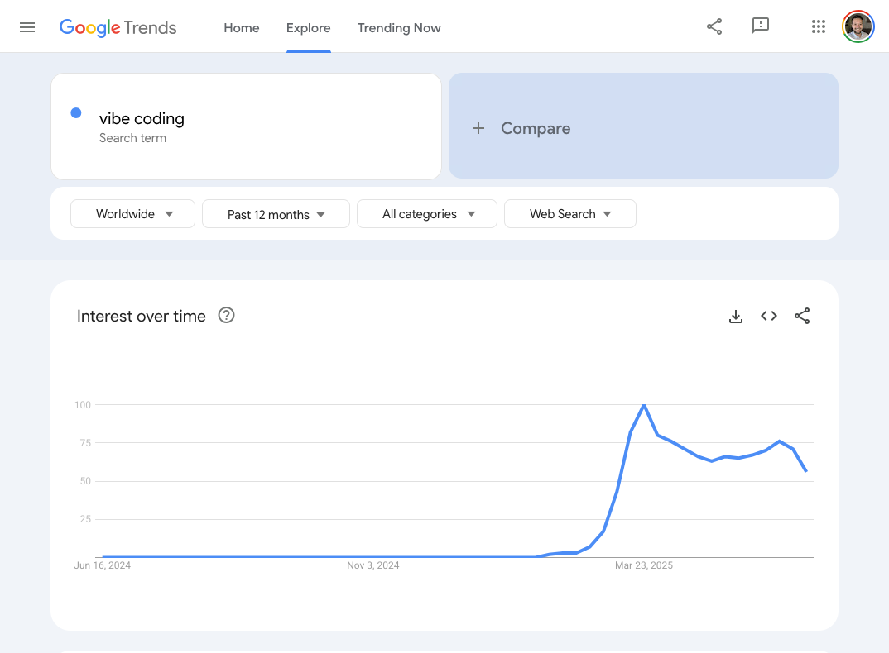Image resolution: width=889 pixels, height=653 pixels.
Task: Select the Explore tab
Action: [309, 28]
